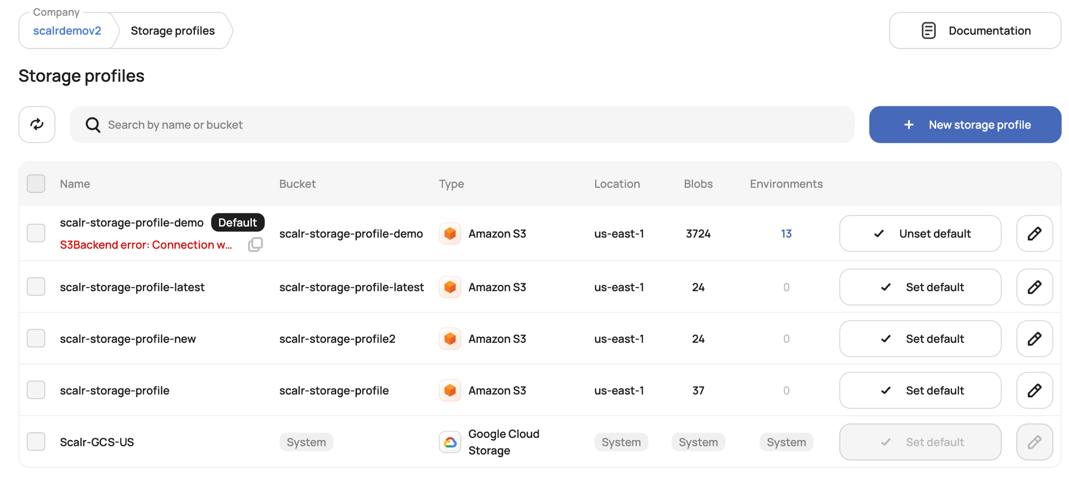The image size is (1069, 478).
Task: Click the System tag in Blobs column
Action: coord(698,442)
